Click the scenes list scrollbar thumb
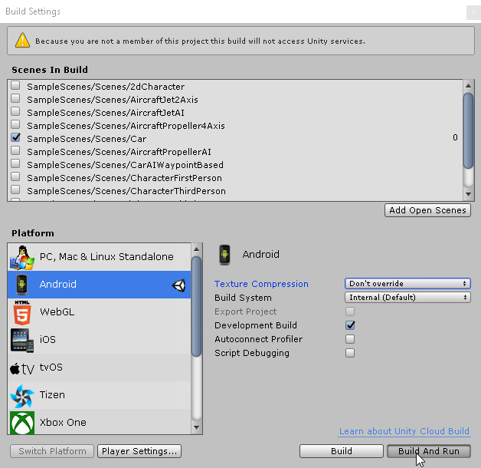 (x=468, y=131)
